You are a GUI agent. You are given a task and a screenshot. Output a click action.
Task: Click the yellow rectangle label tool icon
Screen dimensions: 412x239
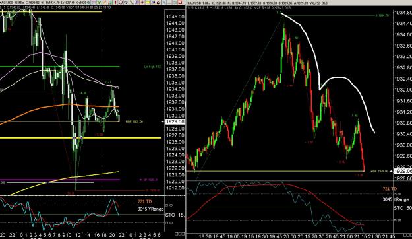click(148, 3)
